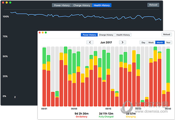The image size is (175, 120).
Task: Click the Fully Charged legend label
Action: click(x=106, y=116)
